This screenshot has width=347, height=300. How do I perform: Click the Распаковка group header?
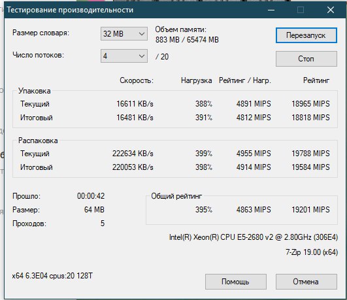click(38, 141)
